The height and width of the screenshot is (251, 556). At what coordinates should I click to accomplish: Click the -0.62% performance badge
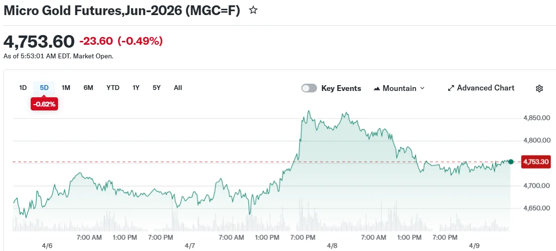(x=44, y=104)
